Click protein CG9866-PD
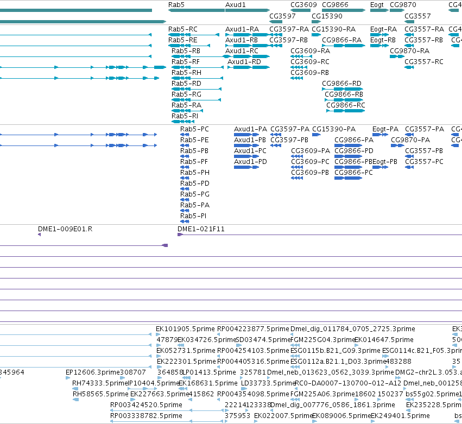 pyautogui.click(x=354, y=151)
